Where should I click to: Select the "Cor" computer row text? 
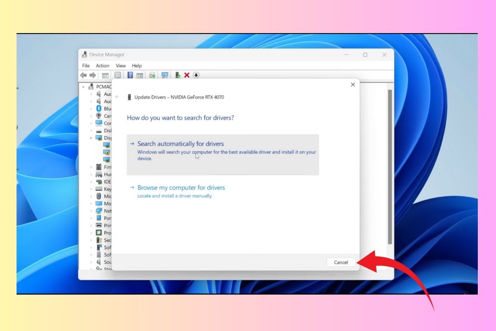(x=107, y=123)
